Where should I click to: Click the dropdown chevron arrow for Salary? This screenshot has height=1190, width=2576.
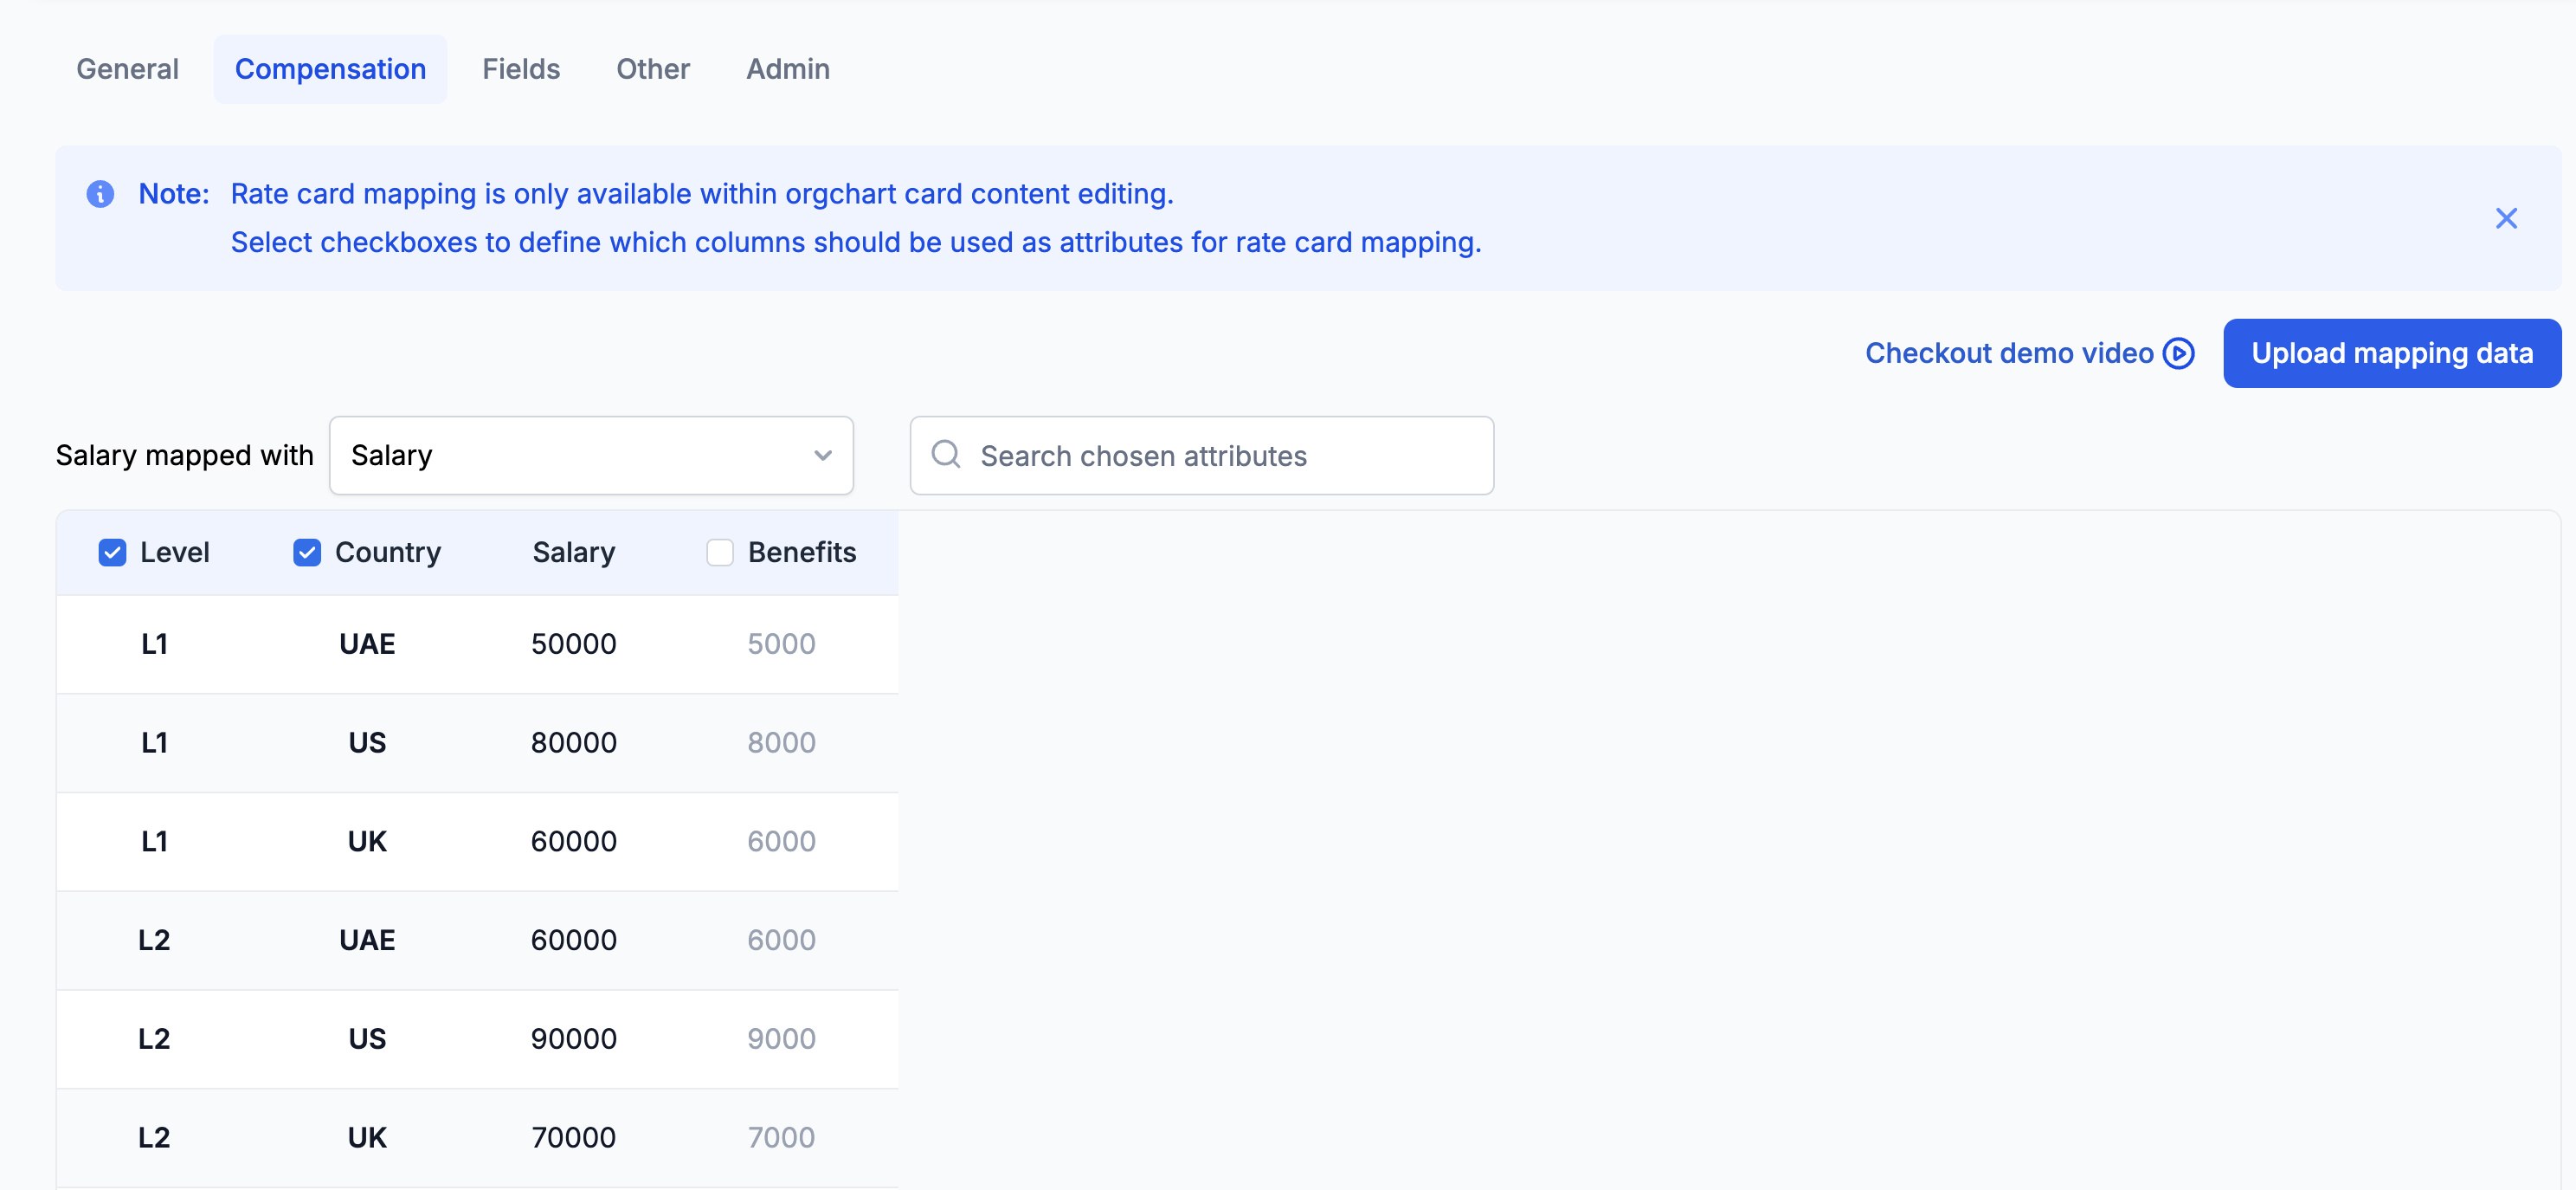tap(822, 456)
